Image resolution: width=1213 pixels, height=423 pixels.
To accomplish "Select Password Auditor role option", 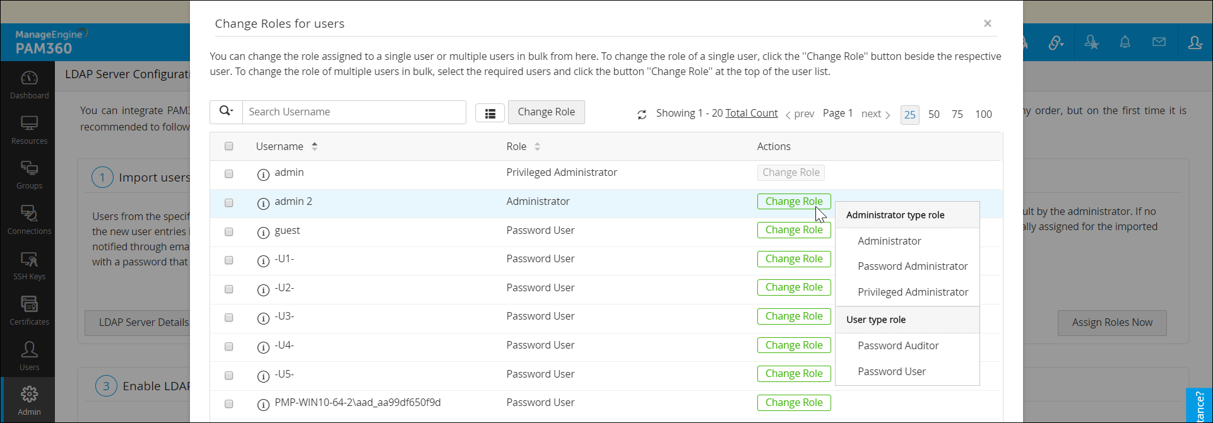I will pos(897,345).
